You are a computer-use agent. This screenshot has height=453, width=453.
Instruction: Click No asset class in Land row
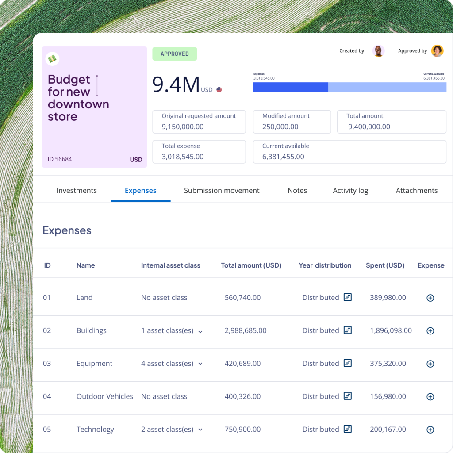[x=164, y=298]
